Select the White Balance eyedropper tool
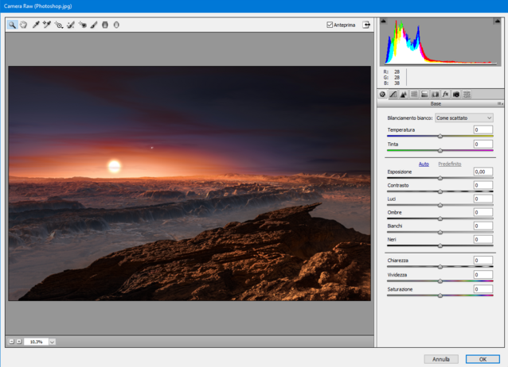The width and height of the screenshot is (508, 367). pos(36,25)
